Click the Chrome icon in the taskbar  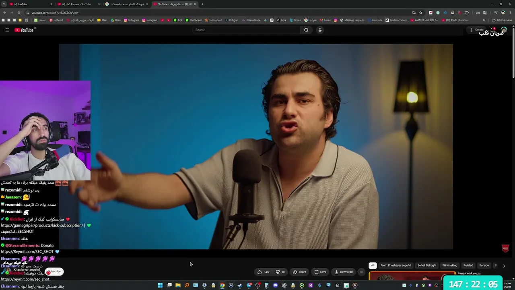(222, 285)
